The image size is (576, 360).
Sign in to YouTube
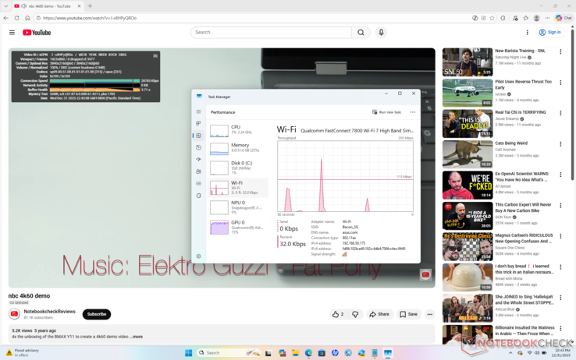(550, 32)
